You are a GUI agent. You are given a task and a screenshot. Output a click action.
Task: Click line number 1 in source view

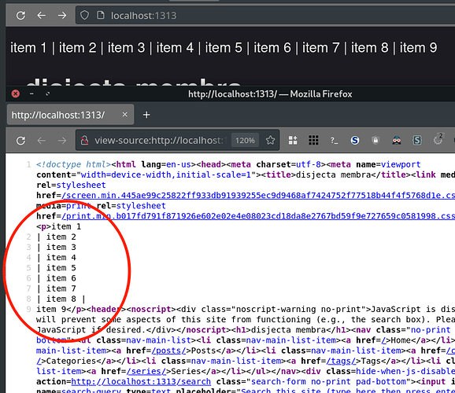tap(28, 164)
